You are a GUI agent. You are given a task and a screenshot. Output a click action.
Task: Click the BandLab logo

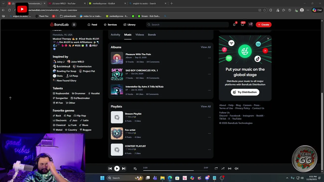click(59, 25)
